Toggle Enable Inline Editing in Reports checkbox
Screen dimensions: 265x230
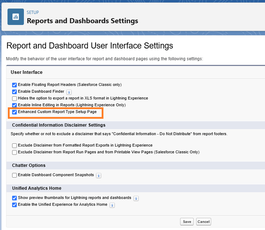point(14,105)
